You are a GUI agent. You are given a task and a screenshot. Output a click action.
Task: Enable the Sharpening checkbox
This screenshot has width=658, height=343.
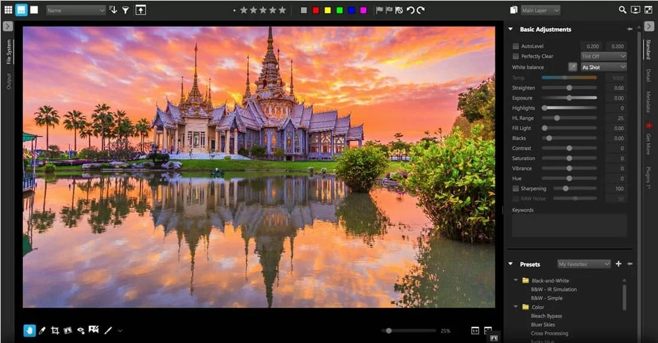pos(516,188)
